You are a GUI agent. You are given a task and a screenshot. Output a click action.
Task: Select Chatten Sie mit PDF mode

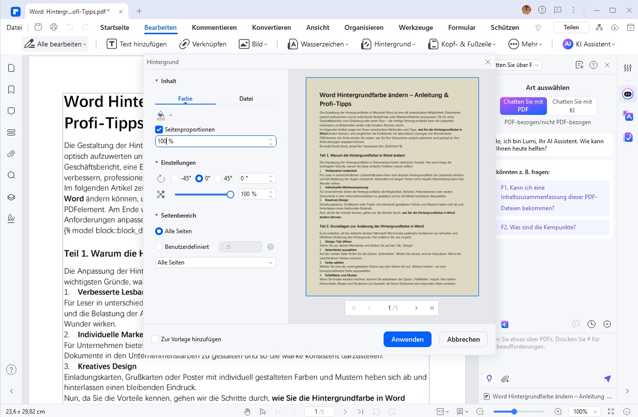(x=523, y=106)
